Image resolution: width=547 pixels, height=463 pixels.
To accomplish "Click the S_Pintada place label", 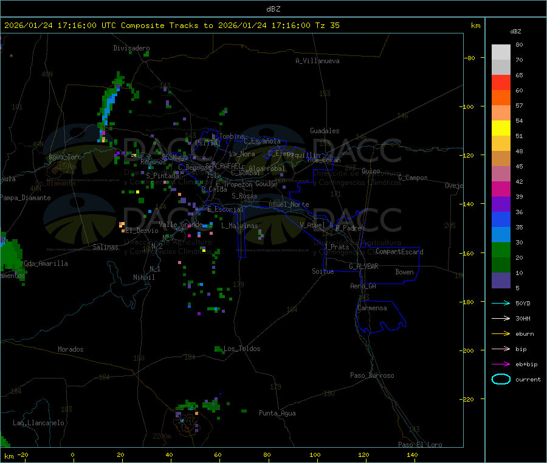I will click(162, 176).
